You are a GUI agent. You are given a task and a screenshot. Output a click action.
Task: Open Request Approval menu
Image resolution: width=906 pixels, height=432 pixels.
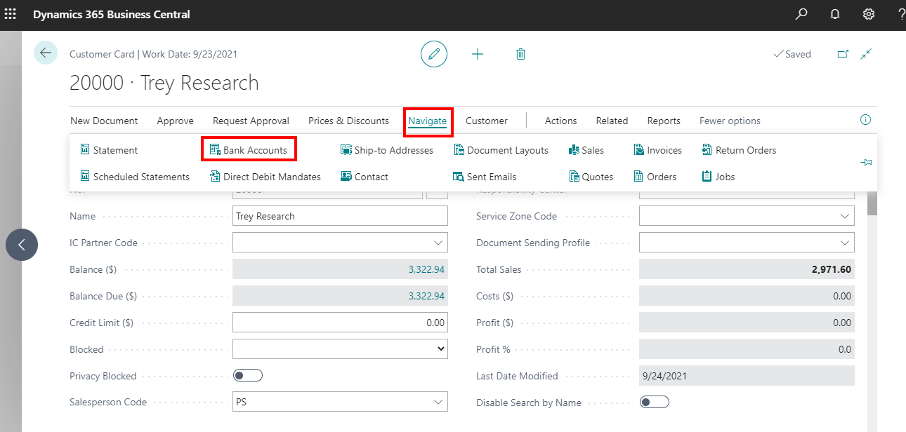coord(251,121)
